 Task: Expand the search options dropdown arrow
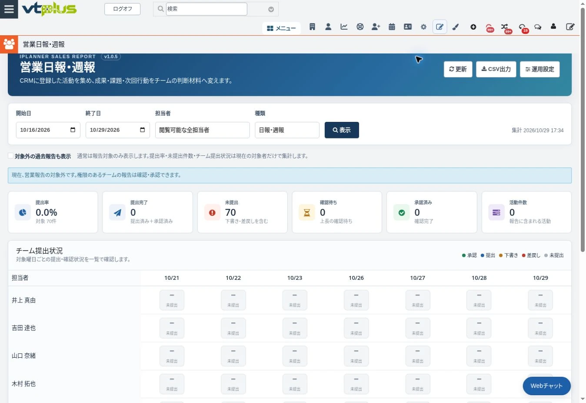[x=271, y=9]
